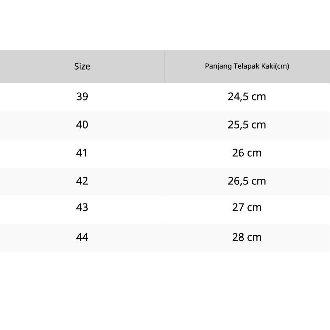Image resolution: width=330 pixels, height=330 pixels.
Task: Choose the size matching 28 cm
Action: (x=82, y=237)
